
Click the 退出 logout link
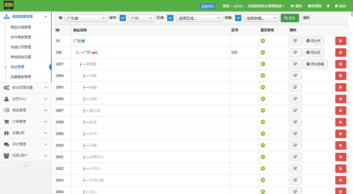click(296, 6)
